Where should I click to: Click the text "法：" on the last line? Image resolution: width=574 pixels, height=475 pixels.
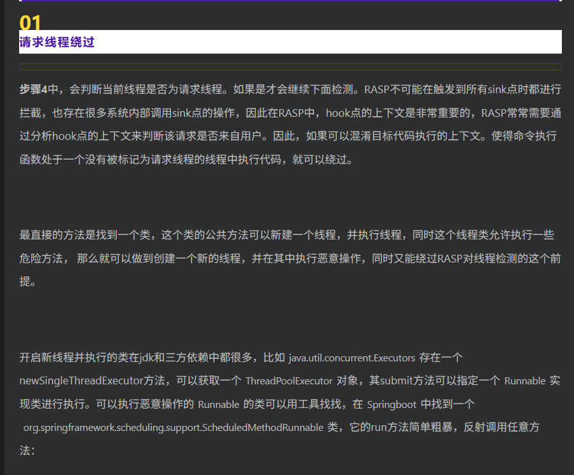tap(27, 451)
